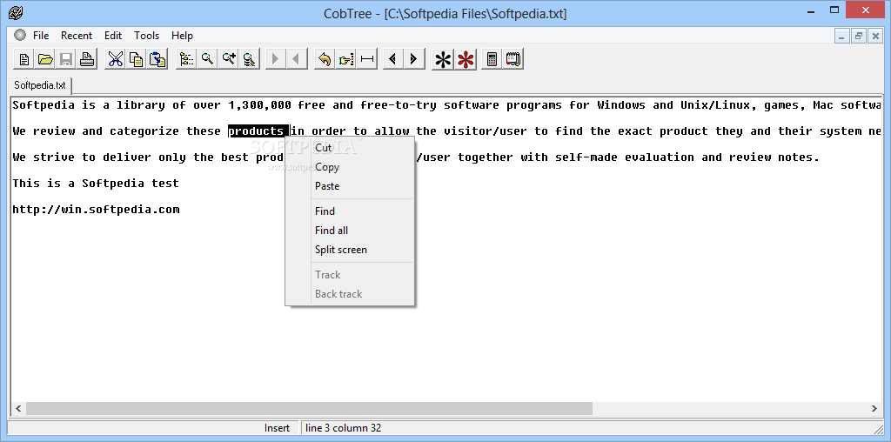
Task: Click the Copy toolbar icon
Action: [137, 59]
